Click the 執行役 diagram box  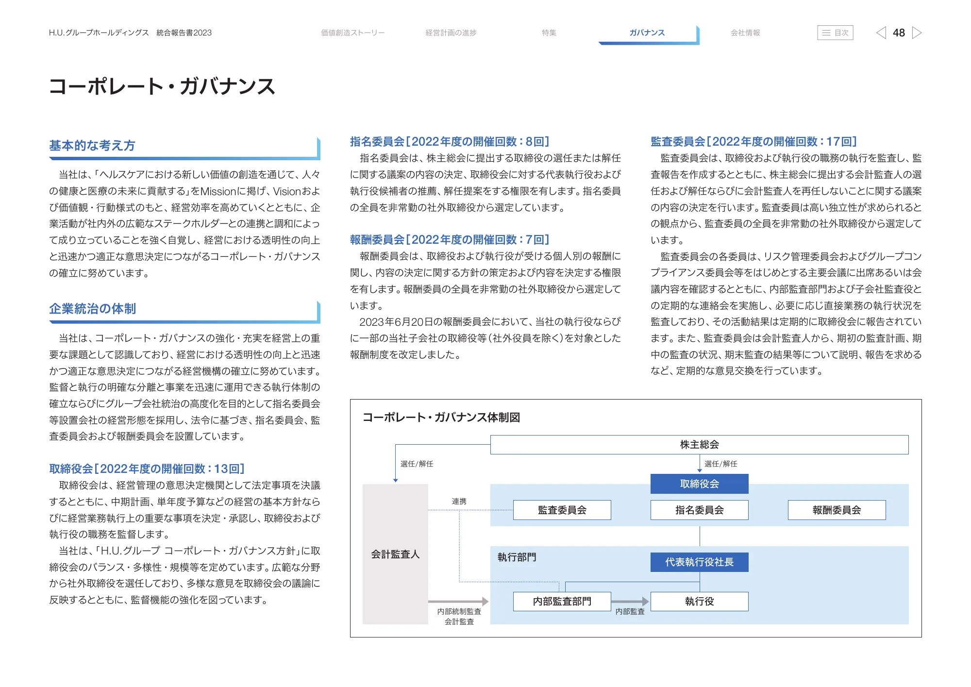pos(699,601)
